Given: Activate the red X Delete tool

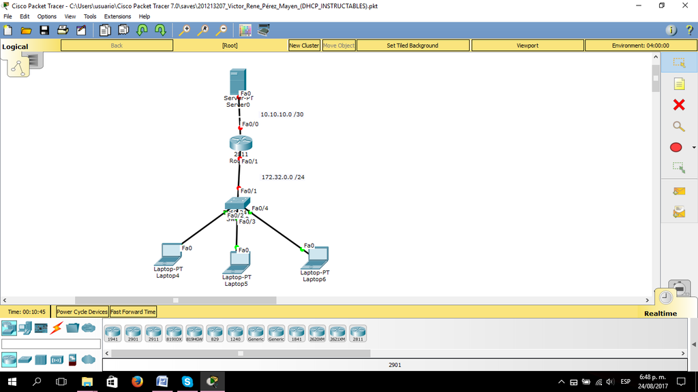Looking at the screenshot, I should 679,105.
